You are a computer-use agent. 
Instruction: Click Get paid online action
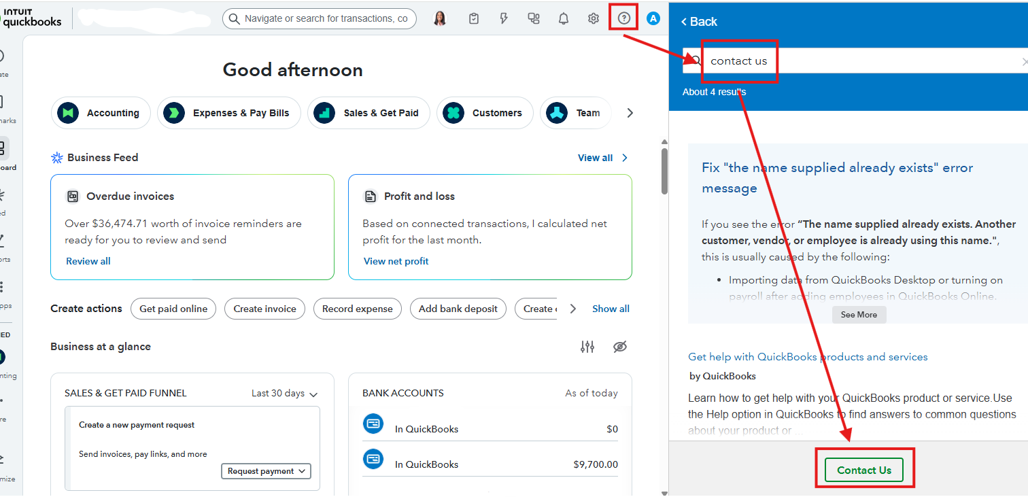(173, 309)
